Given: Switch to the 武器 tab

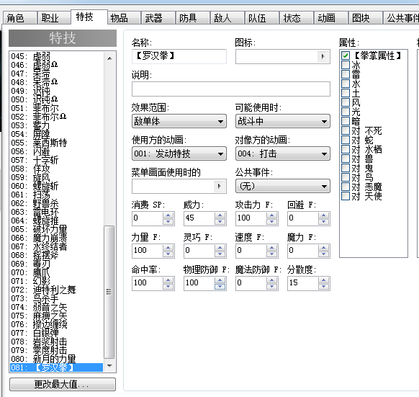Looking at the screenshot, I should click(x=158, y=18).
